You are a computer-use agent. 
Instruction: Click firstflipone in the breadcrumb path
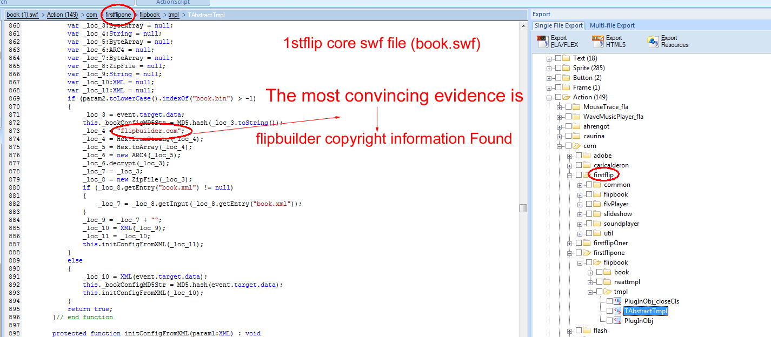pos(118,15)
